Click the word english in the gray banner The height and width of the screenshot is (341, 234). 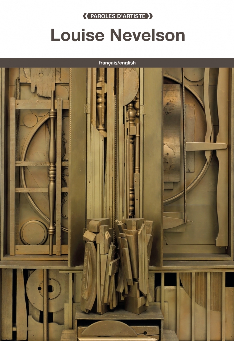[127, 63]
